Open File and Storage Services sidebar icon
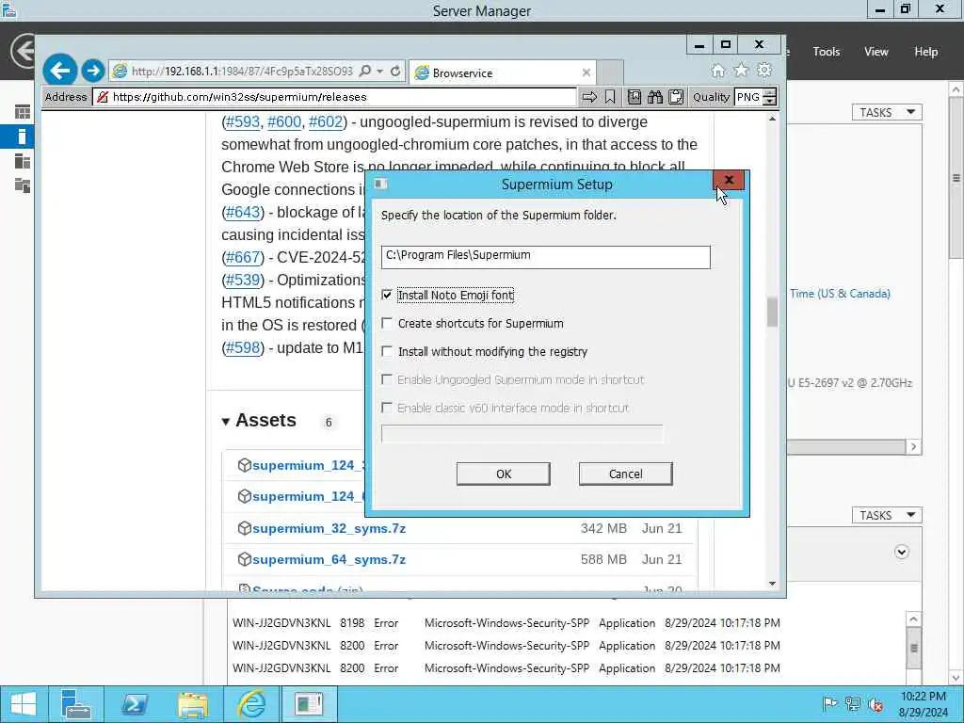Image resolution: width=964 pixels, height=723 pixels. pos(23,185)
